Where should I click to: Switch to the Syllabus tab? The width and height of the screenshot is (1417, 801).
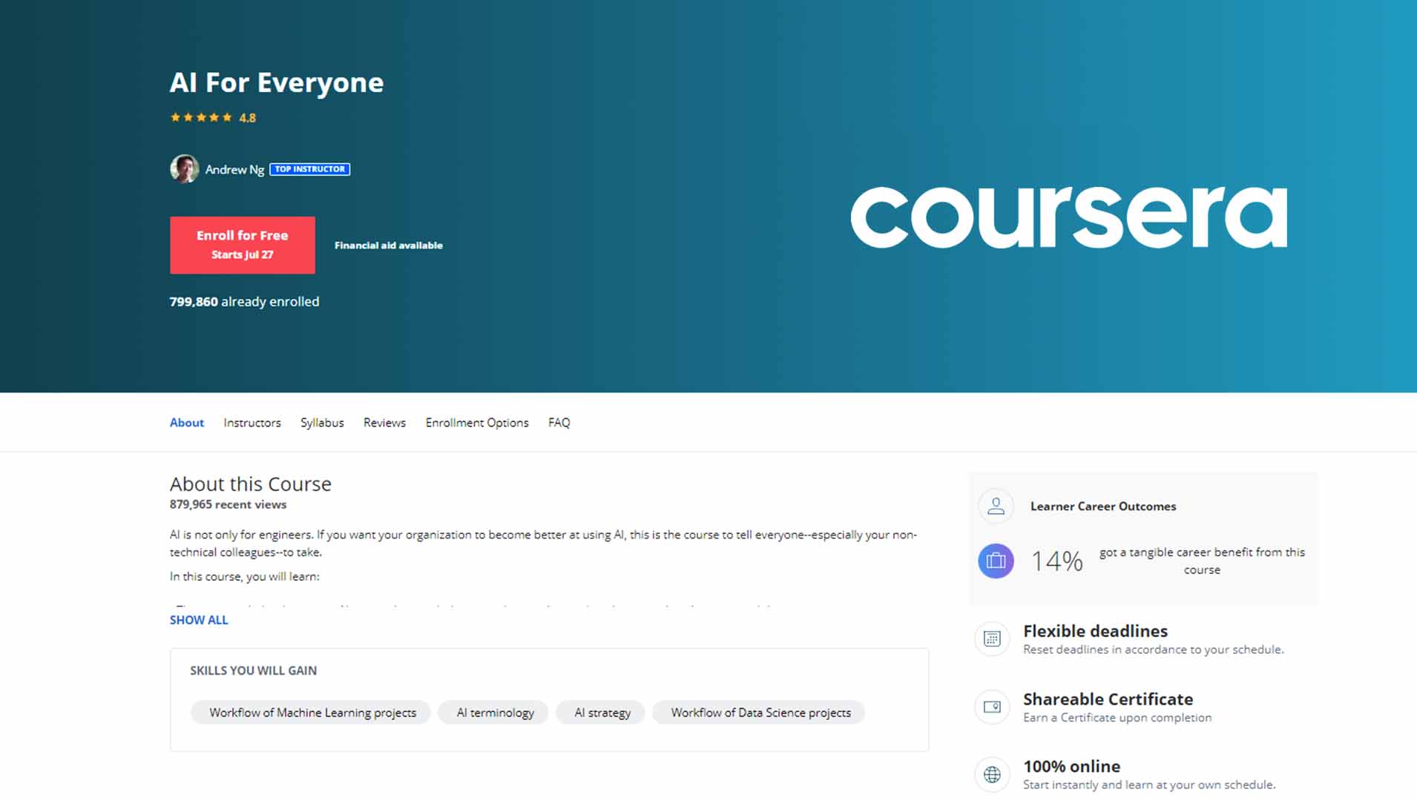[x=322, y=422]
